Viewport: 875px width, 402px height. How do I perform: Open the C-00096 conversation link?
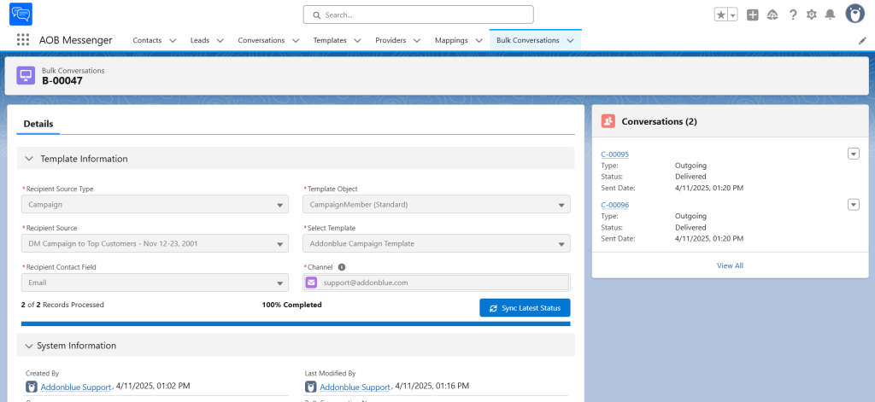point(614,205)
